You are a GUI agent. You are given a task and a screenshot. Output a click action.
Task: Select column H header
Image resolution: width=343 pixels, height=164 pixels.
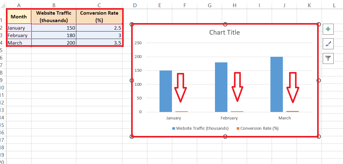235,5
